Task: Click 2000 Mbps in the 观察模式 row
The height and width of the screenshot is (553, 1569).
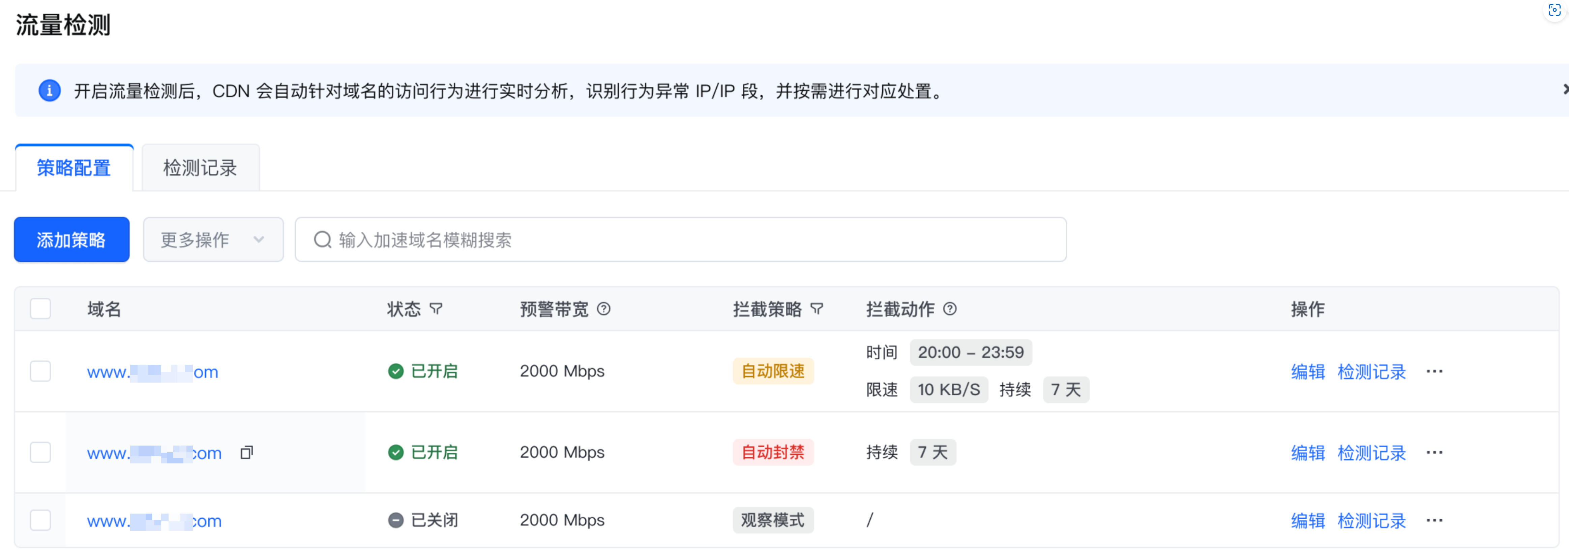Action: 562,520
